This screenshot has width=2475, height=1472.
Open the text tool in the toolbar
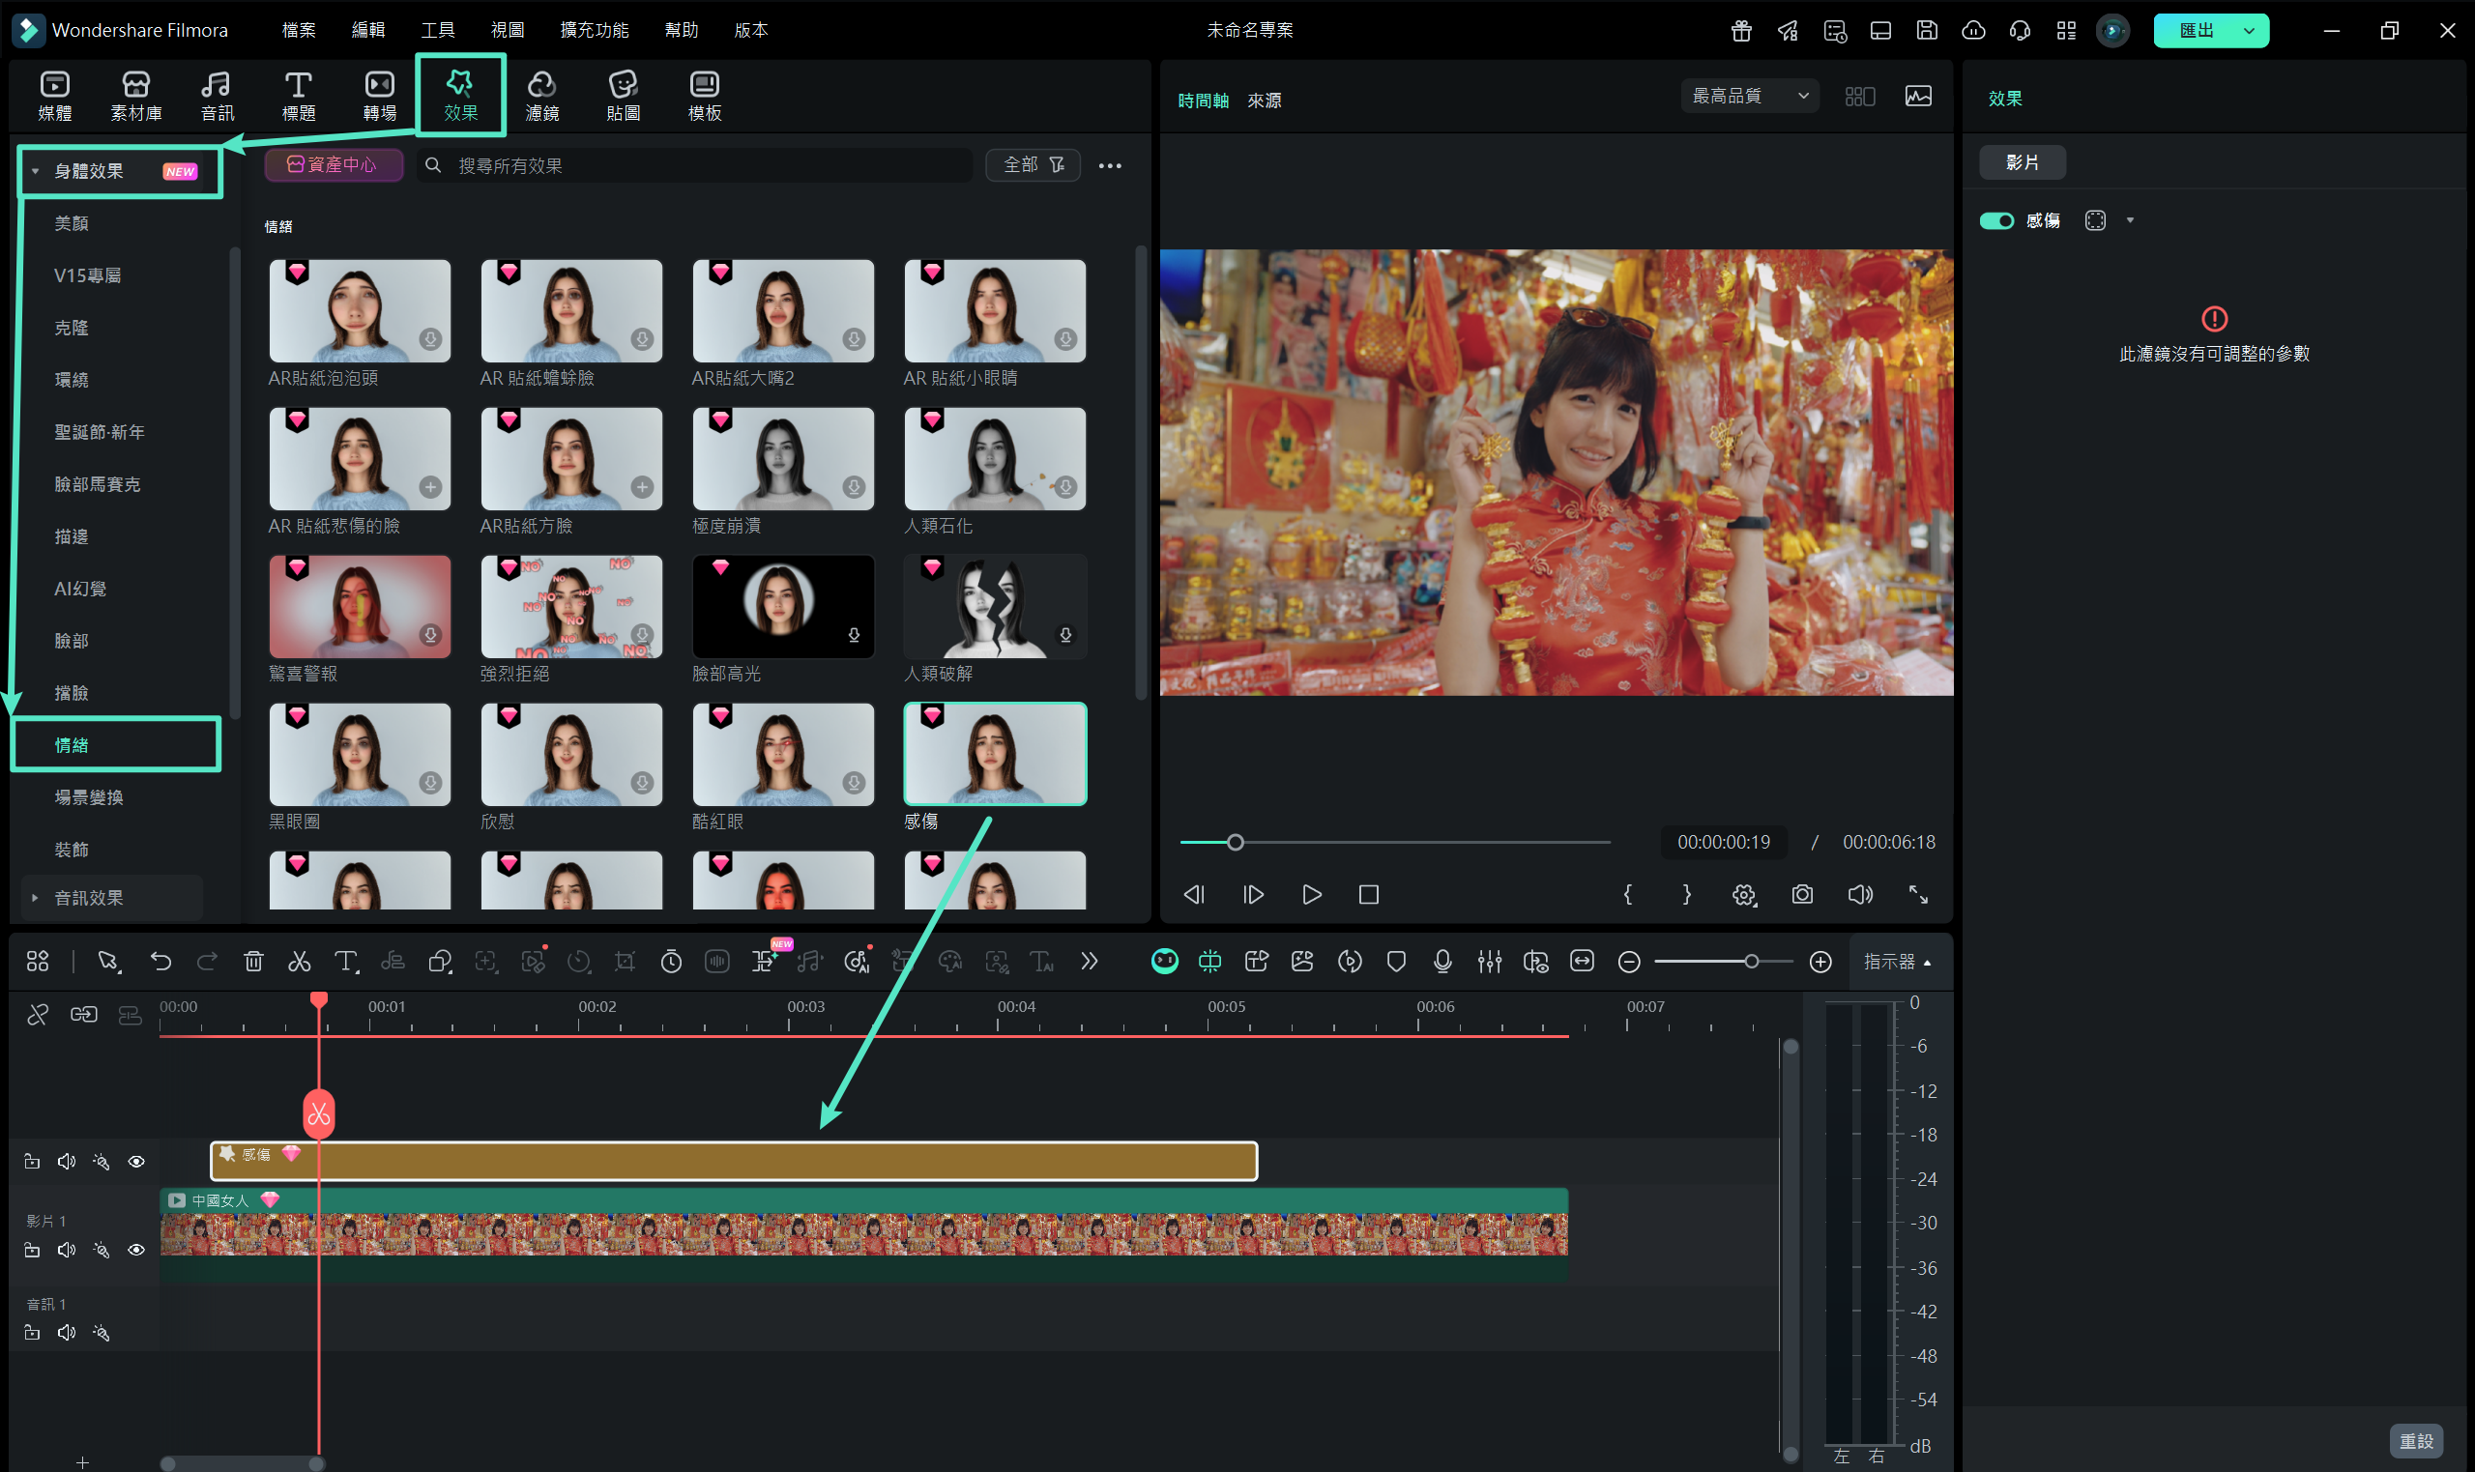pos(346,961)
